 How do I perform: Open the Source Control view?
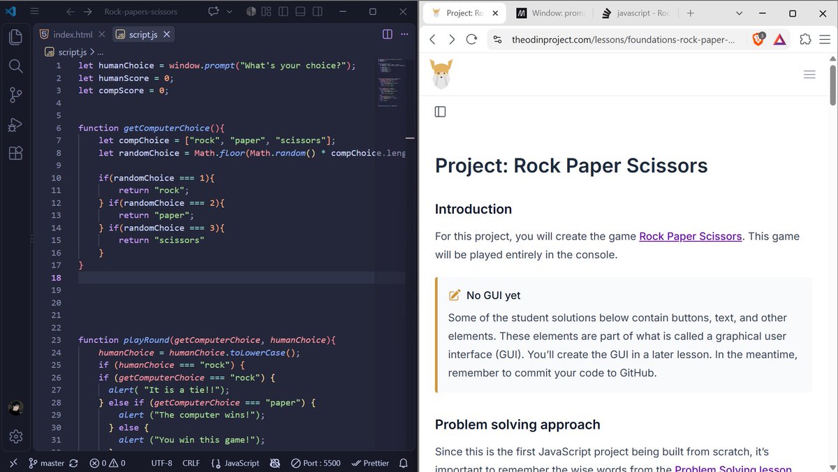tap(15, 95)
